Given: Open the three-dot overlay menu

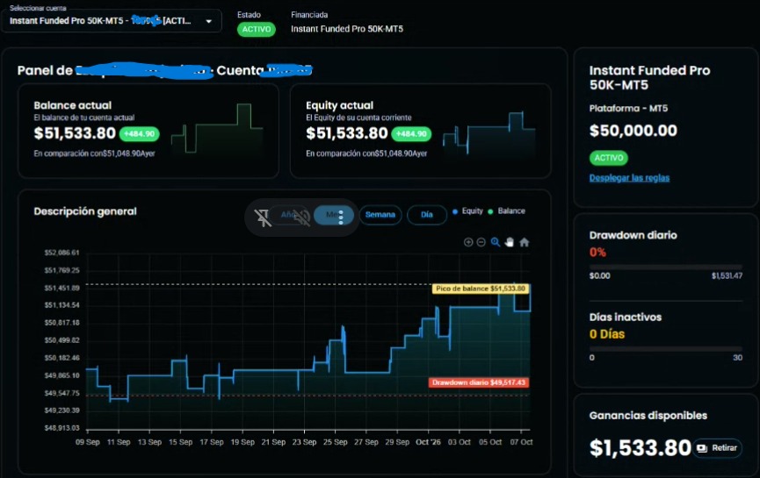Looking at the screenshot, I should [x=341, y=217].
